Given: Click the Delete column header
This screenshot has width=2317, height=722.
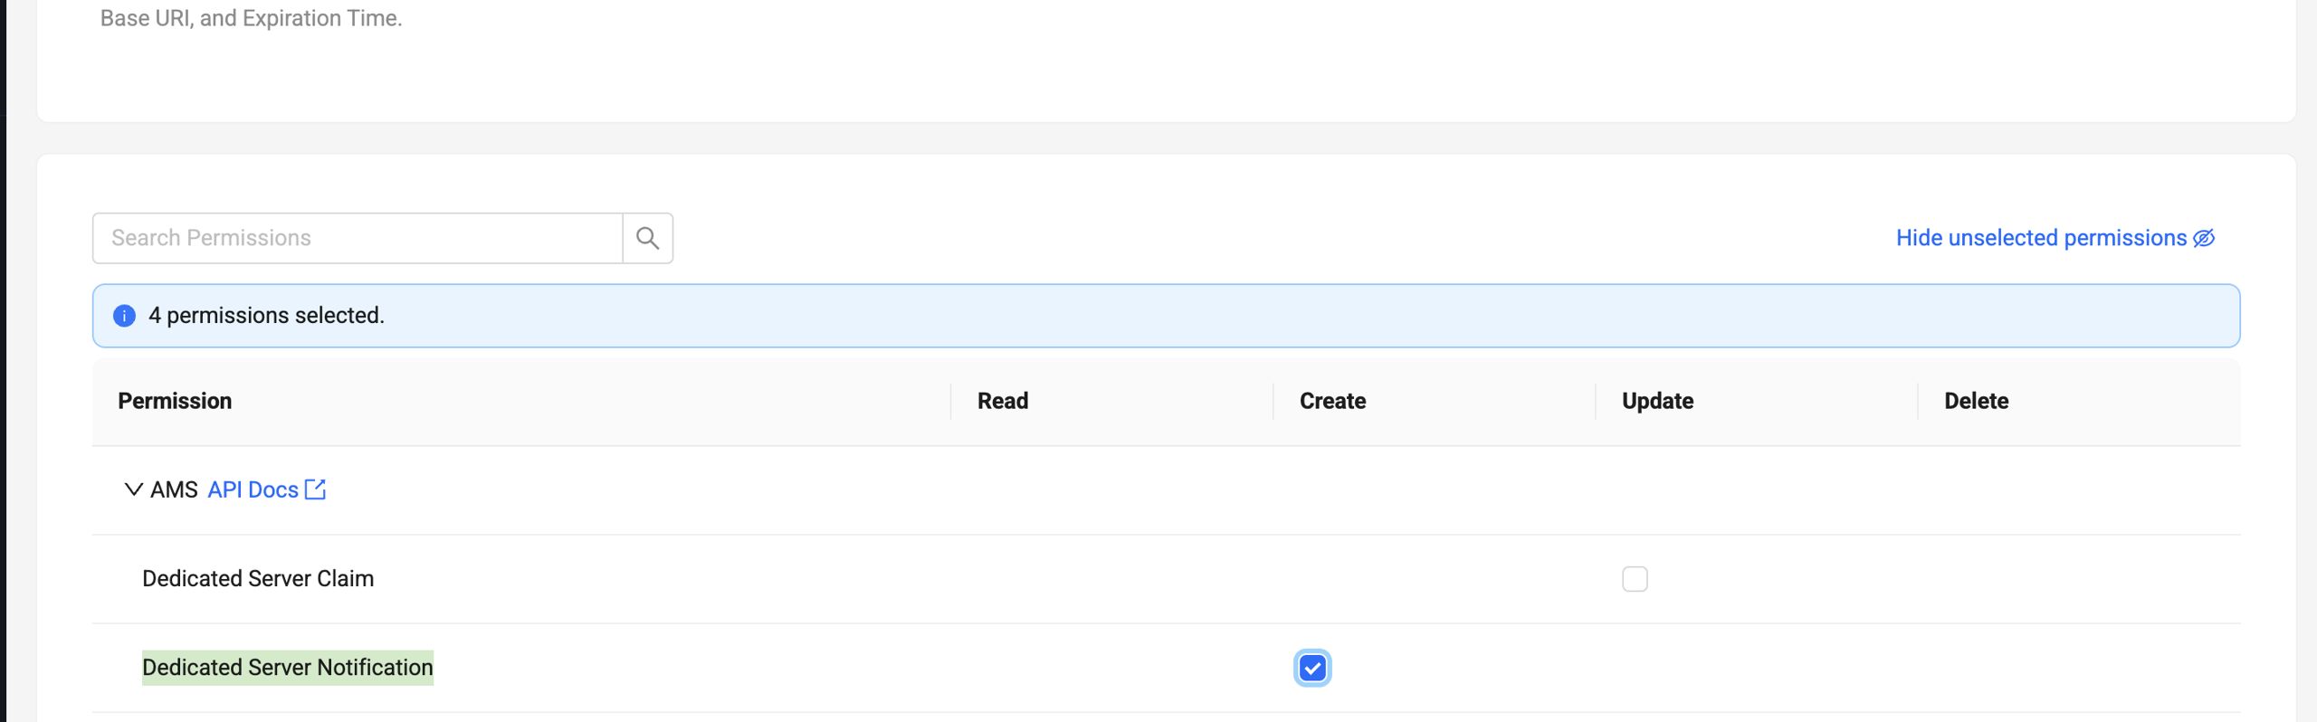Looking at the screenshot, I should (x=1976, y=401).
